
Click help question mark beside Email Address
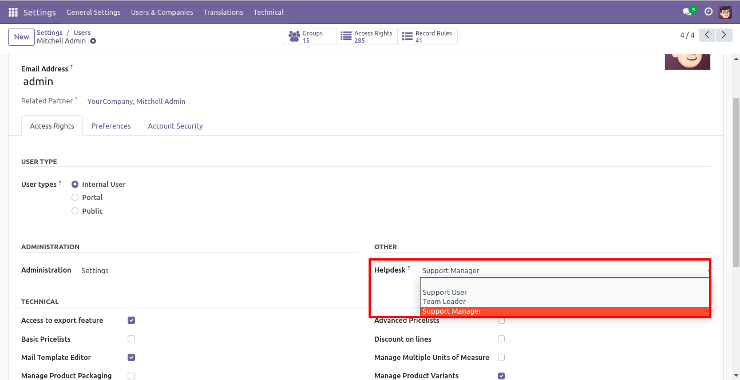click(x=72, y=67)
